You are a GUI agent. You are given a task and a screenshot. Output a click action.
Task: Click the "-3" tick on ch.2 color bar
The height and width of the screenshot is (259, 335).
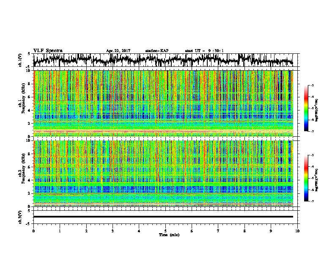(x=312, y=155)
